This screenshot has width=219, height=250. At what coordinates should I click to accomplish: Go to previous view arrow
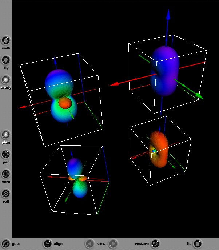coord(89,244)
